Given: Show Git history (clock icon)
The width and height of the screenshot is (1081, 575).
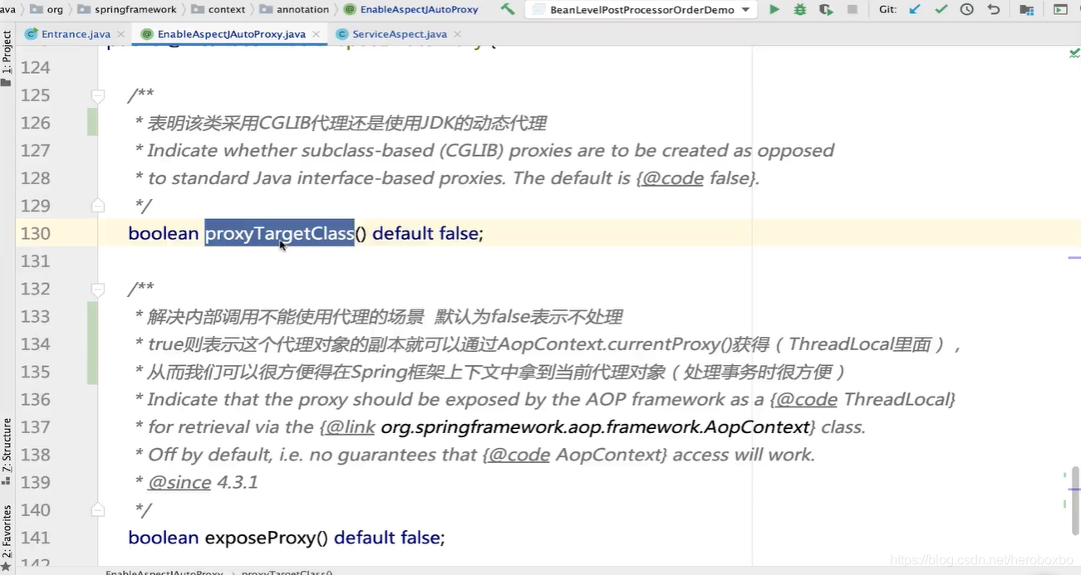Looking at the screenshot, I should point(966,10).
